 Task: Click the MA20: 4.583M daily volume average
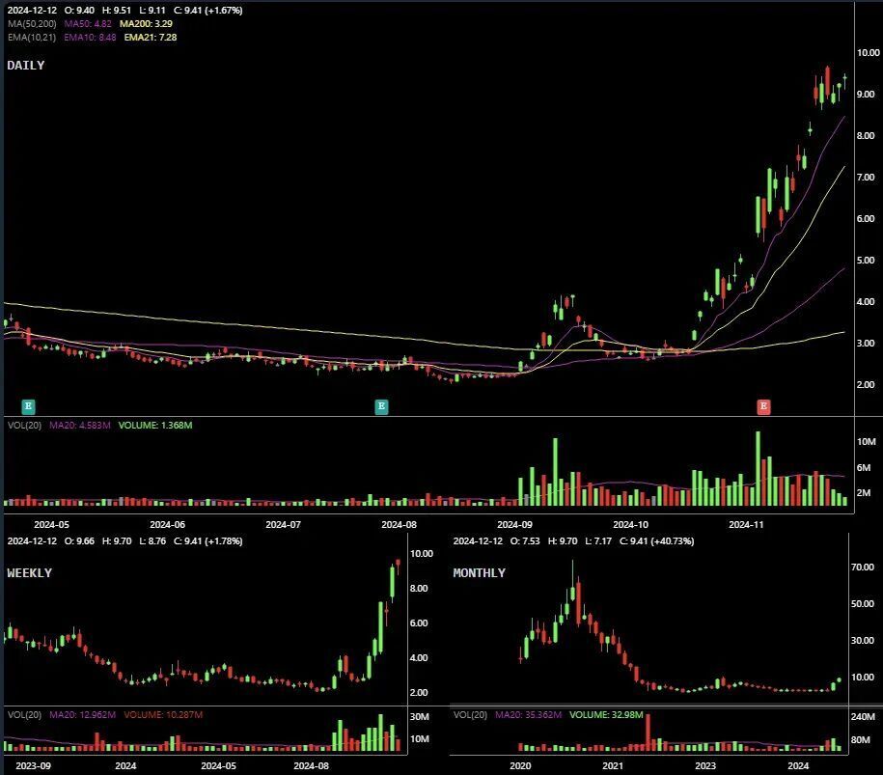click(80, 426)
